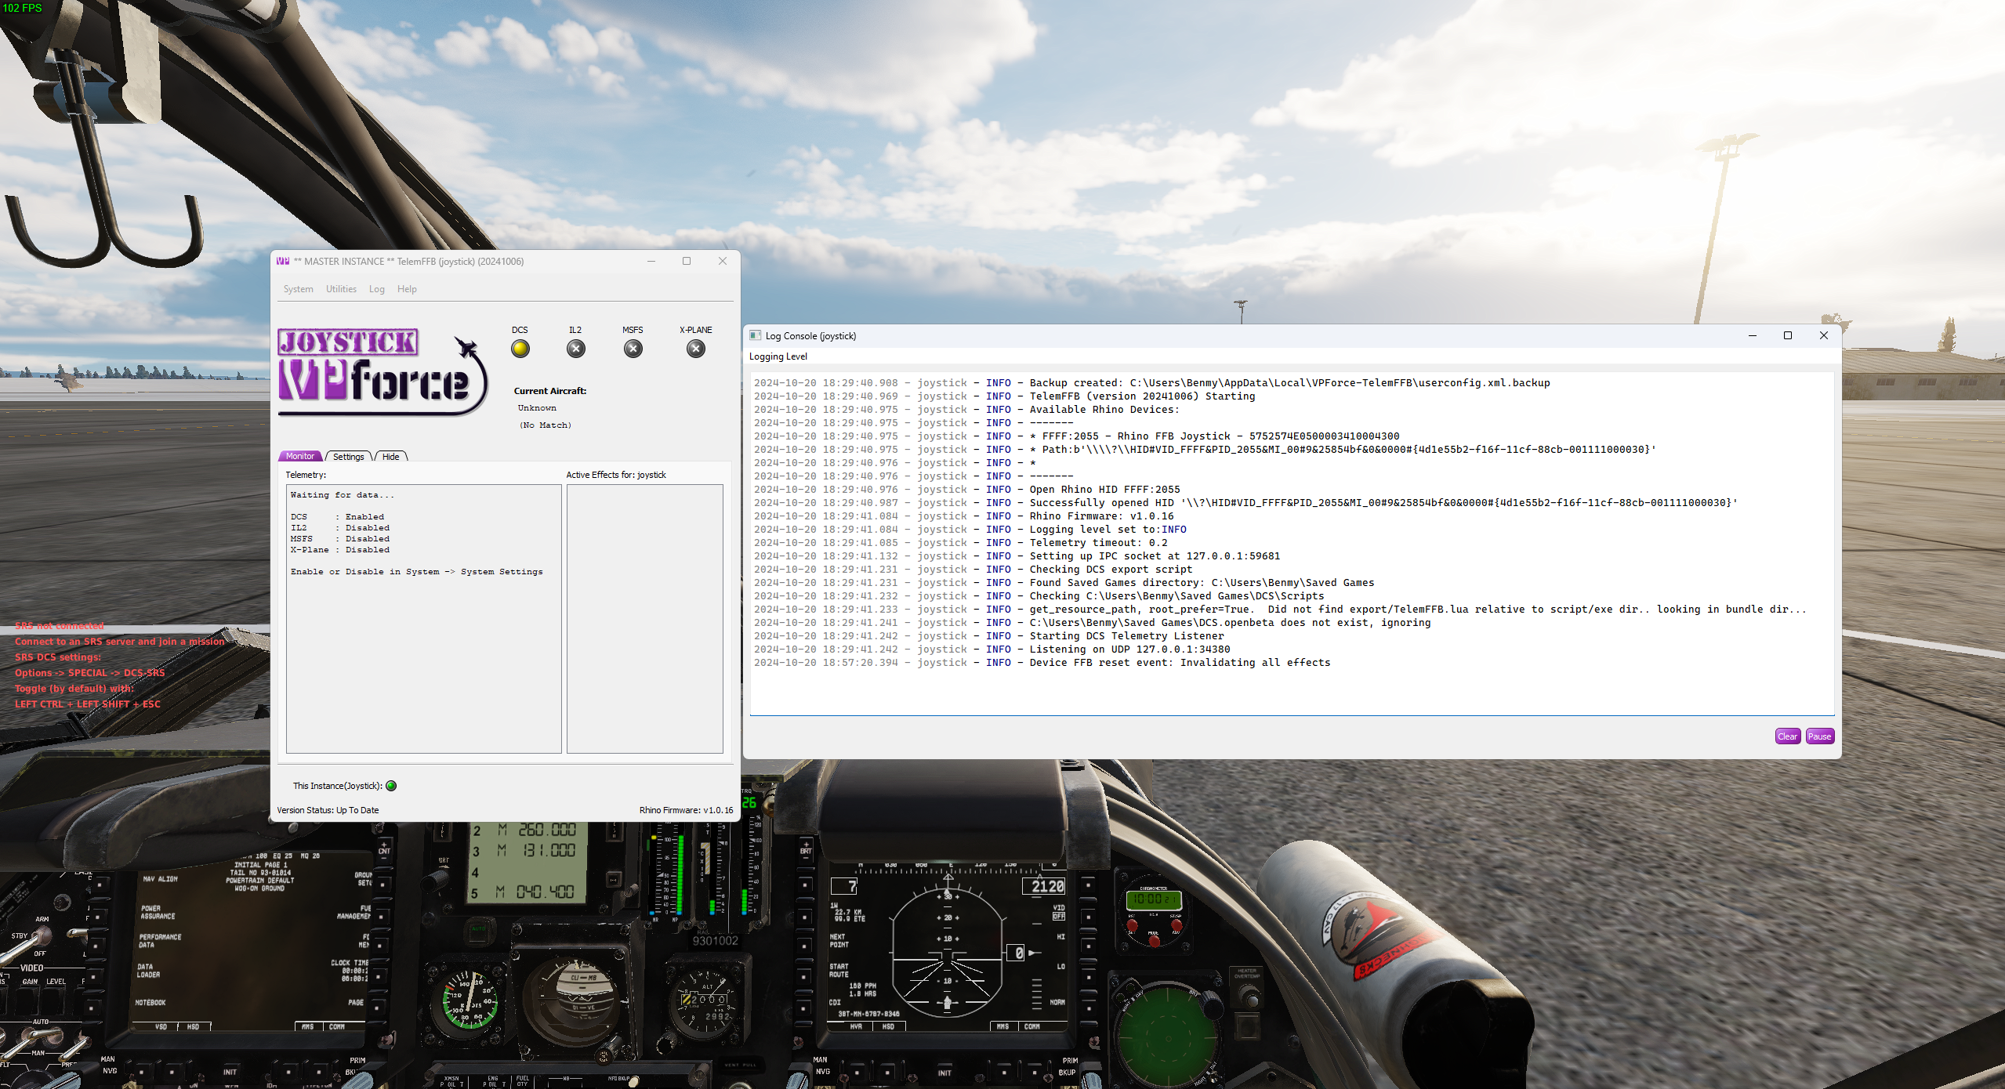Open the System menu

point(298,289)
